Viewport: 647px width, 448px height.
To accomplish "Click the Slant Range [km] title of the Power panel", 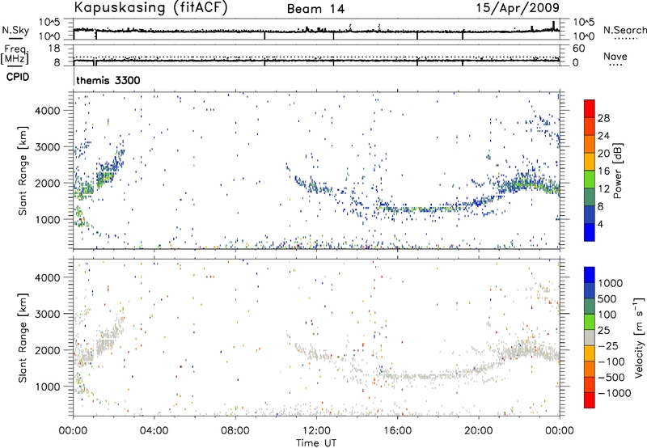I will pos(23,171).
